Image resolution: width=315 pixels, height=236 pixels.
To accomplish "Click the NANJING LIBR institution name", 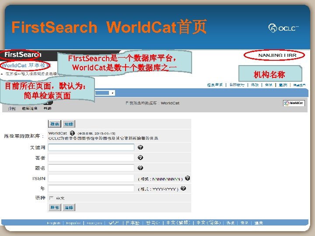I will click(x=277, y=55).
